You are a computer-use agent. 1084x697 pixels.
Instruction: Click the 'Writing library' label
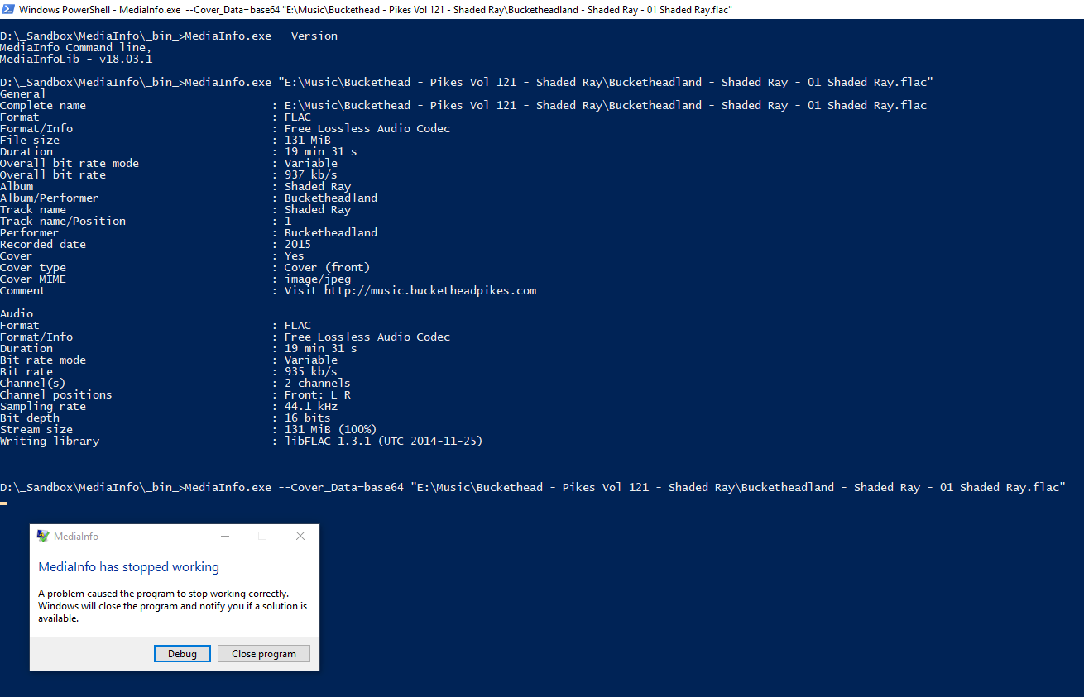50,441
